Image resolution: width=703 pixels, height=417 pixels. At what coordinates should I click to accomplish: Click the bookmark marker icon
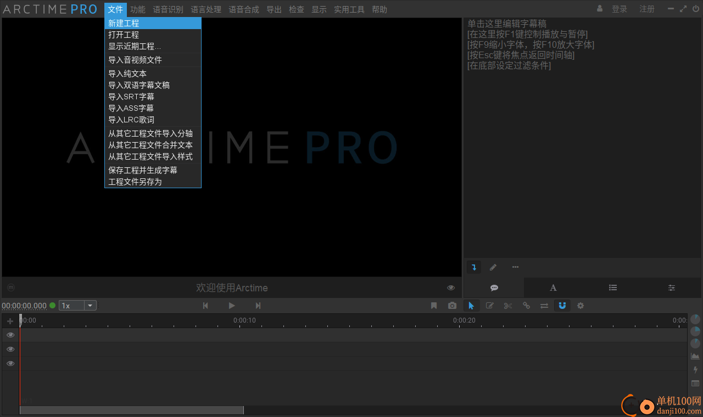(434, 306)
